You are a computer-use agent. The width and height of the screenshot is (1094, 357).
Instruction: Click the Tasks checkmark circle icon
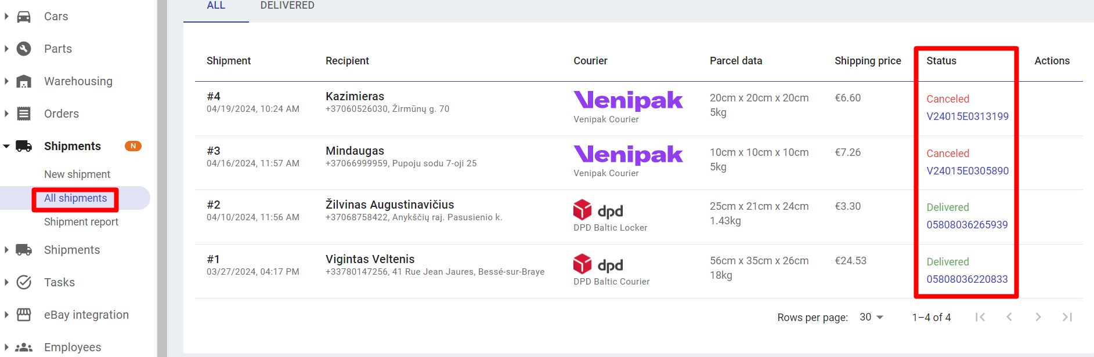coord(24,282)
